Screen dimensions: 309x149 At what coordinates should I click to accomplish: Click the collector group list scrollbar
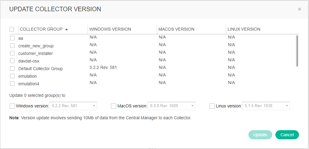point(297,51)
